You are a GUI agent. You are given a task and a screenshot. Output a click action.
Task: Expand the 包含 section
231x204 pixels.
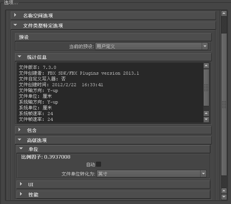tap(113, 130)
